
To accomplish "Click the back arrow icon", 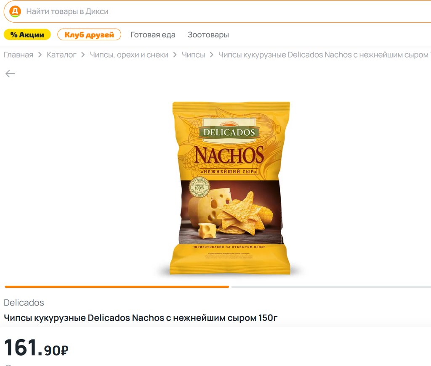I will 10,74.
